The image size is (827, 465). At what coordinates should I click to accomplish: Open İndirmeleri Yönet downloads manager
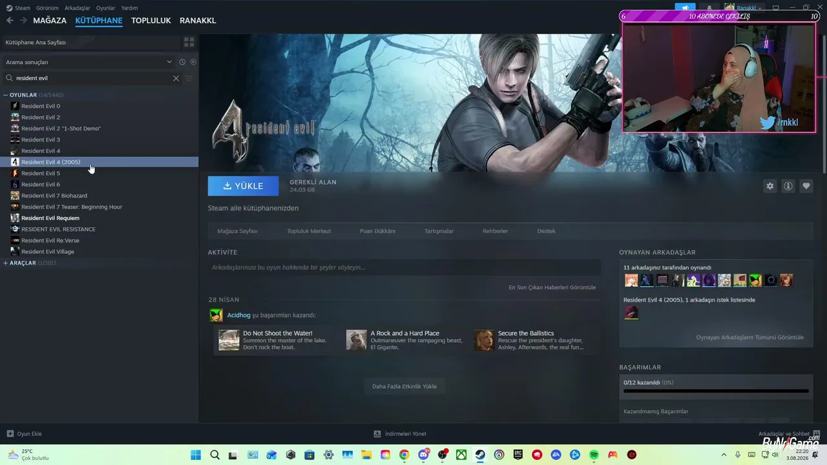point(400,434)
